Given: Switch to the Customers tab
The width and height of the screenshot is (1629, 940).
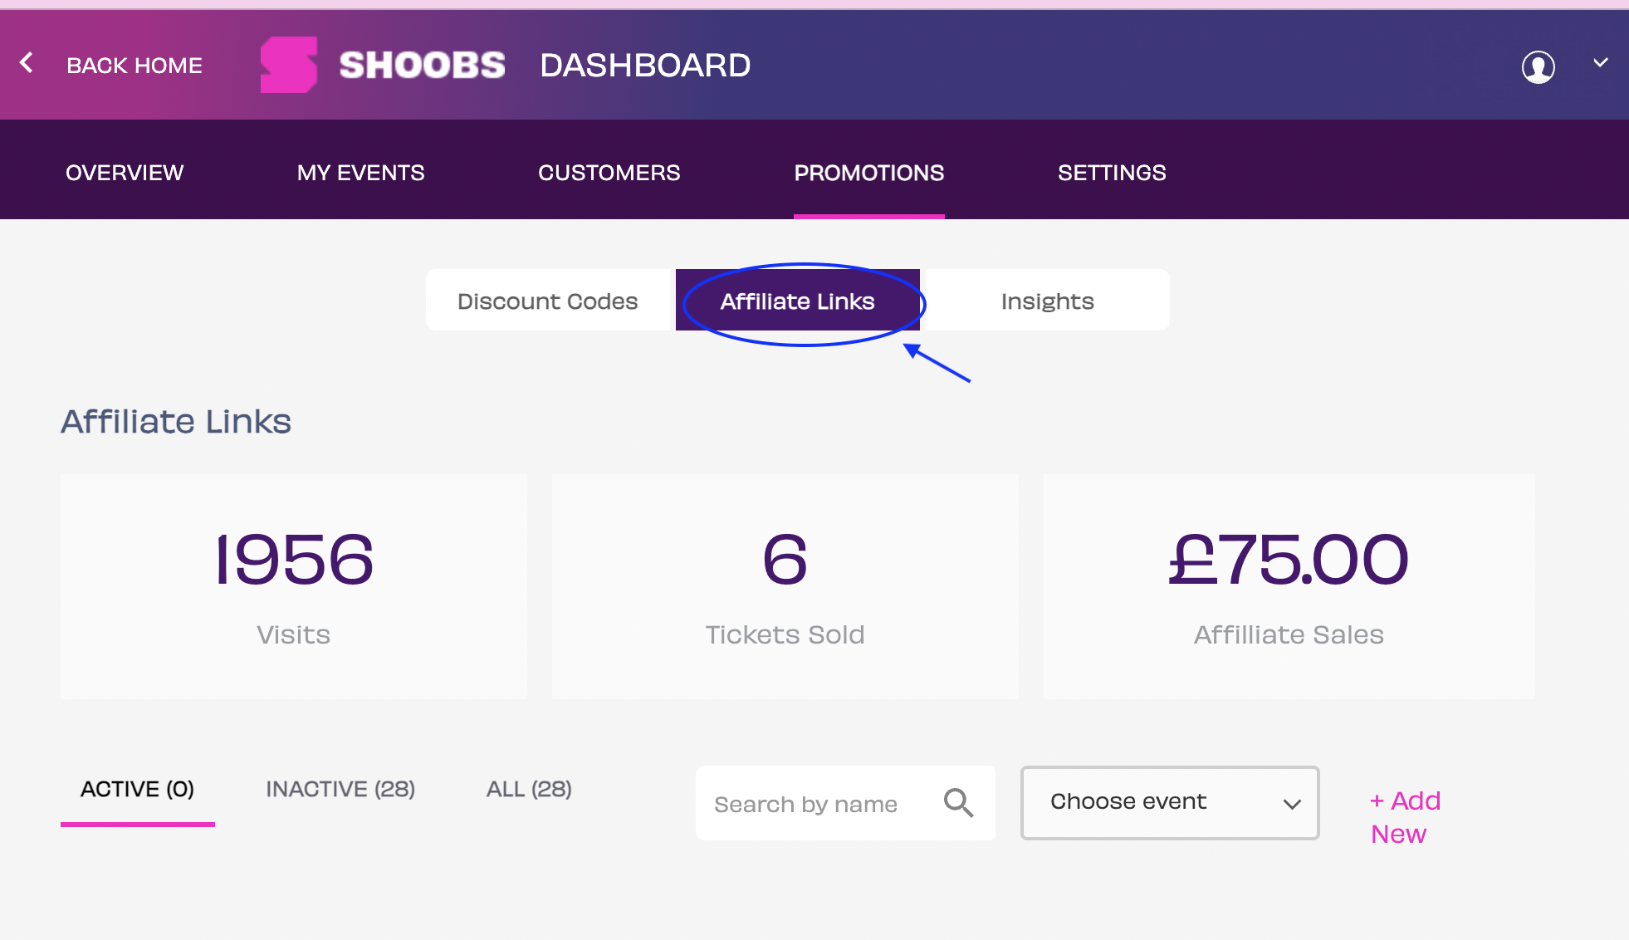Looking at the screenshot, I should [x=609, y=173].
